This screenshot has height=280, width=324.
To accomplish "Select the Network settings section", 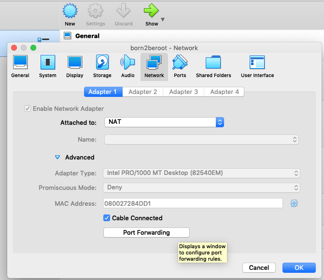I will (x=154, y=67).
